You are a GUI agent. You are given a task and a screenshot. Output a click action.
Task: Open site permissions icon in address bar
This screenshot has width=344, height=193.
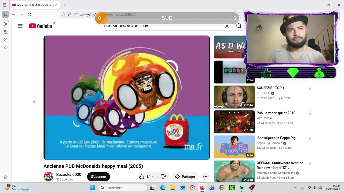76,14
